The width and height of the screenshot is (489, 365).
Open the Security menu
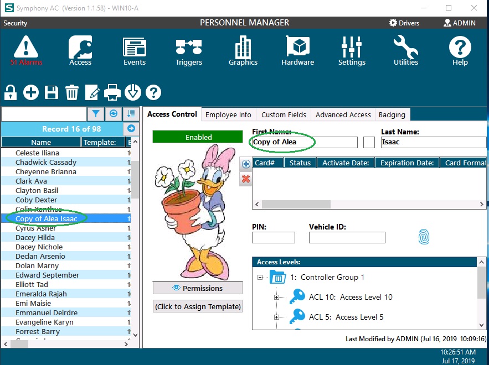[x=16, y=23]
